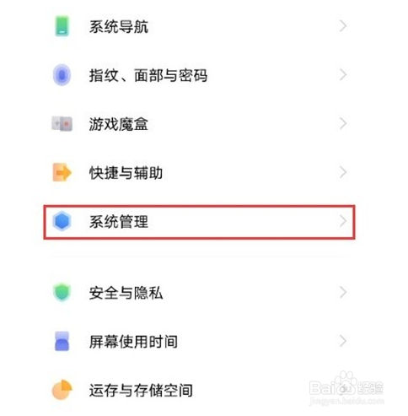Open the 安全与隐私 settings entry text
The height and width of the screenshot is (416, 408).
pos(126,293)
